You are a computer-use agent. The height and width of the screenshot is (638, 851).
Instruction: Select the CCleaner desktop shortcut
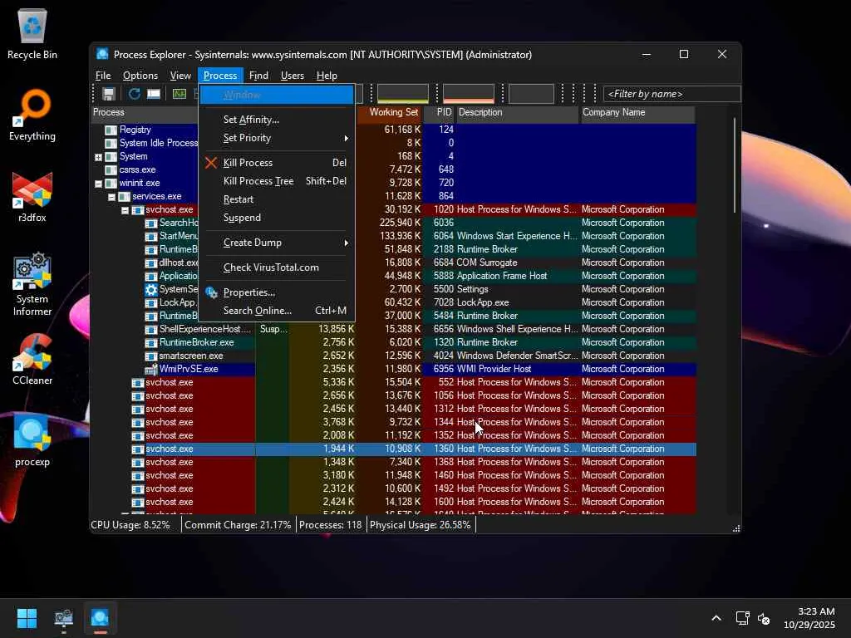[32, 360]
